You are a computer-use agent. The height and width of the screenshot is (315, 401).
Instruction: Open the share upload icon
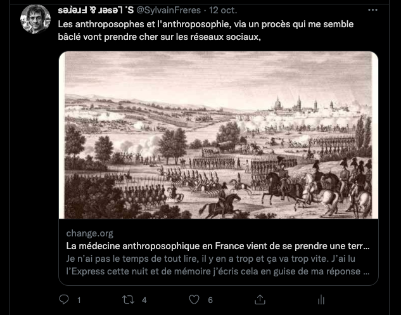260,300
